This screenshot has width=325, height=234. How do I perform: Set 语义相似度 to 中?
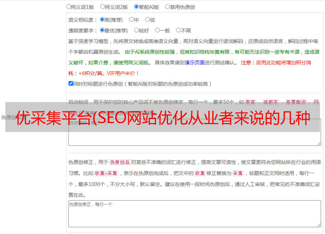pos(131,20)
